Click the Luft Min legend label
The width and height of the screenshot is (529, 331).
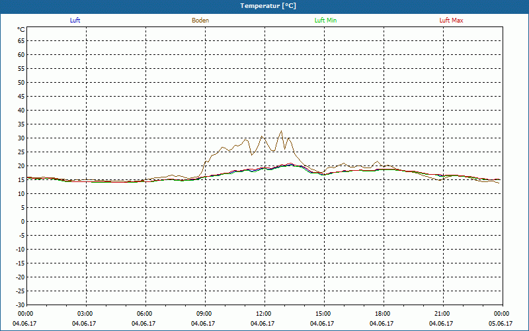325,21
